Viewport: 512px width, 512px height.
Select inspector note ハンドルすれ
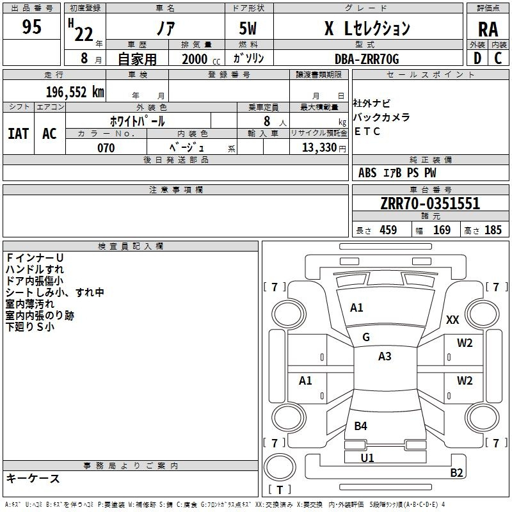pyautogui.click(x=35, y=269)
